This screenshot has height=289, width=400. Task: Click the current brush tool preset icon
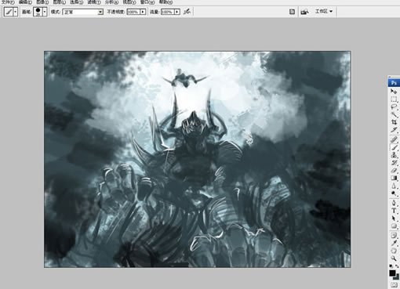9,12
